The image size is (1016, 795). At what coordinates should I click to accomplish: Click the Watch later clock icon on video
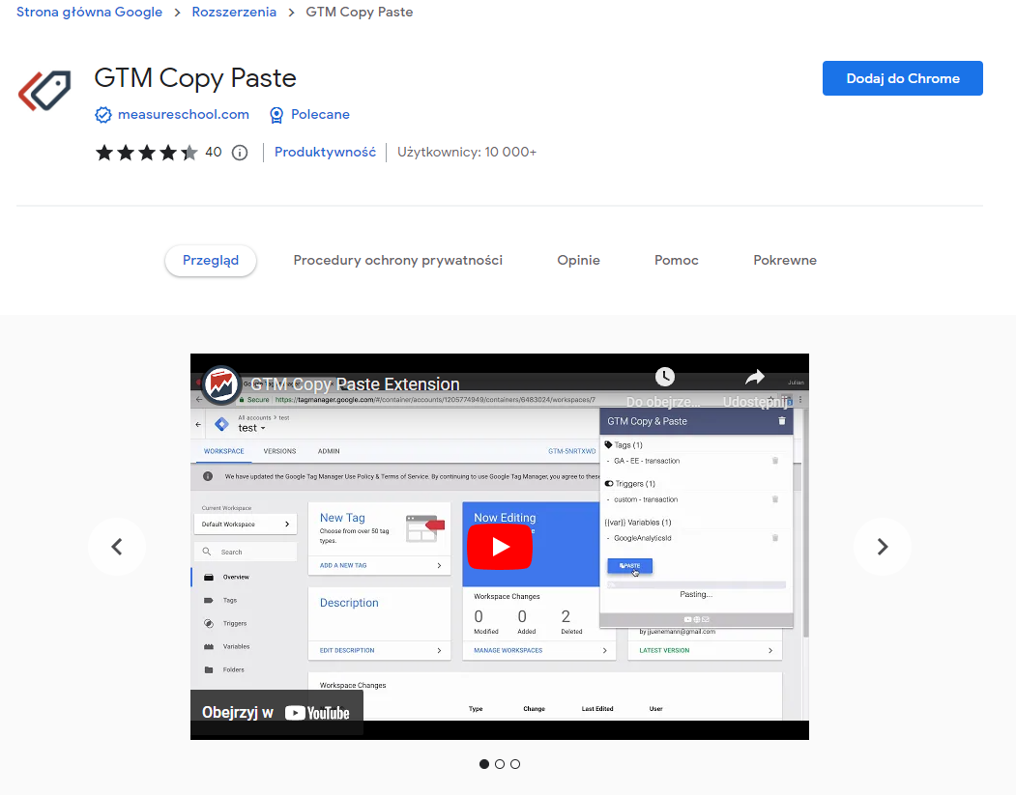[x=665, y=377]
